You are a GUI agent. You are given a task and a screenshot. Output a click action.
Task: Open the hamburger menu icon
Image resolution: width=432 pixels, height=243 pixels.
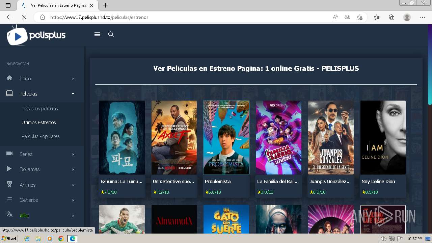(x=97, y=34)
